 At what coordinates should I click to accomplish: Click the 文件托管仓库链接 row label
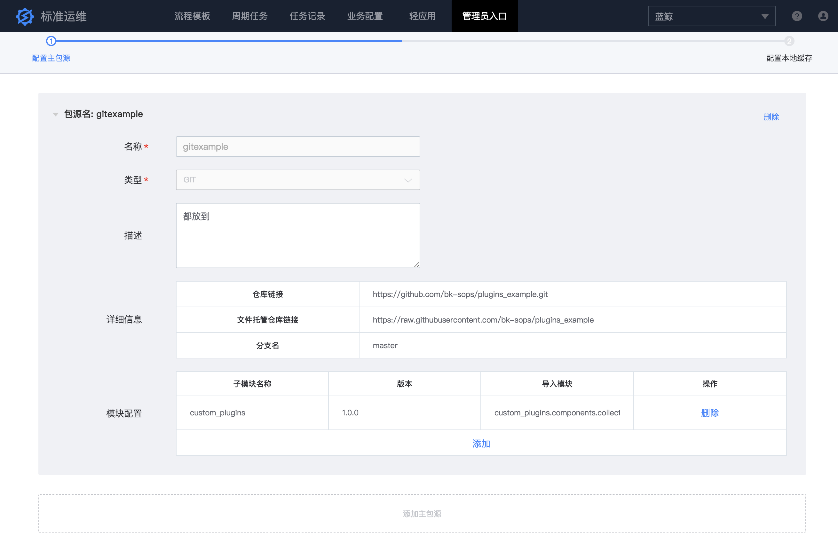(x=268, y=320)
